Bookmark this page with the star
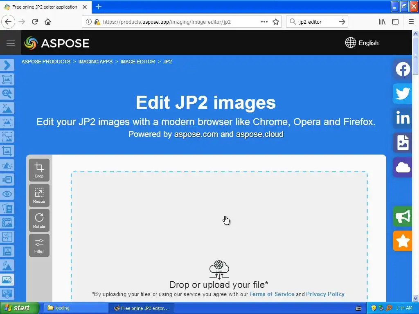The width and height of the screenshot is (419, 314). click(276, 22)
